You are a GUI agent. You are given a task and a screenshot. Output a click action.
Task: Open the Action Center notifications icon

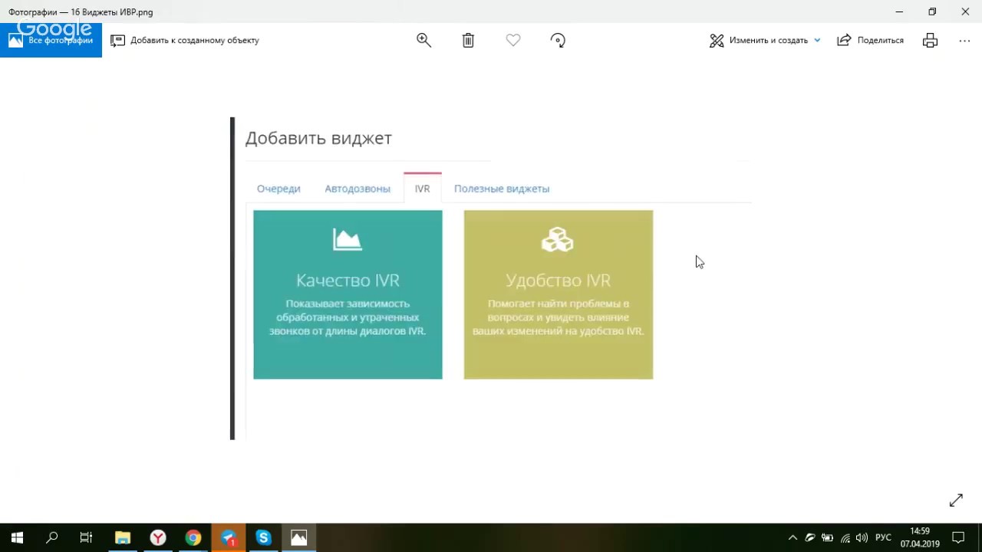coord(958,537)
